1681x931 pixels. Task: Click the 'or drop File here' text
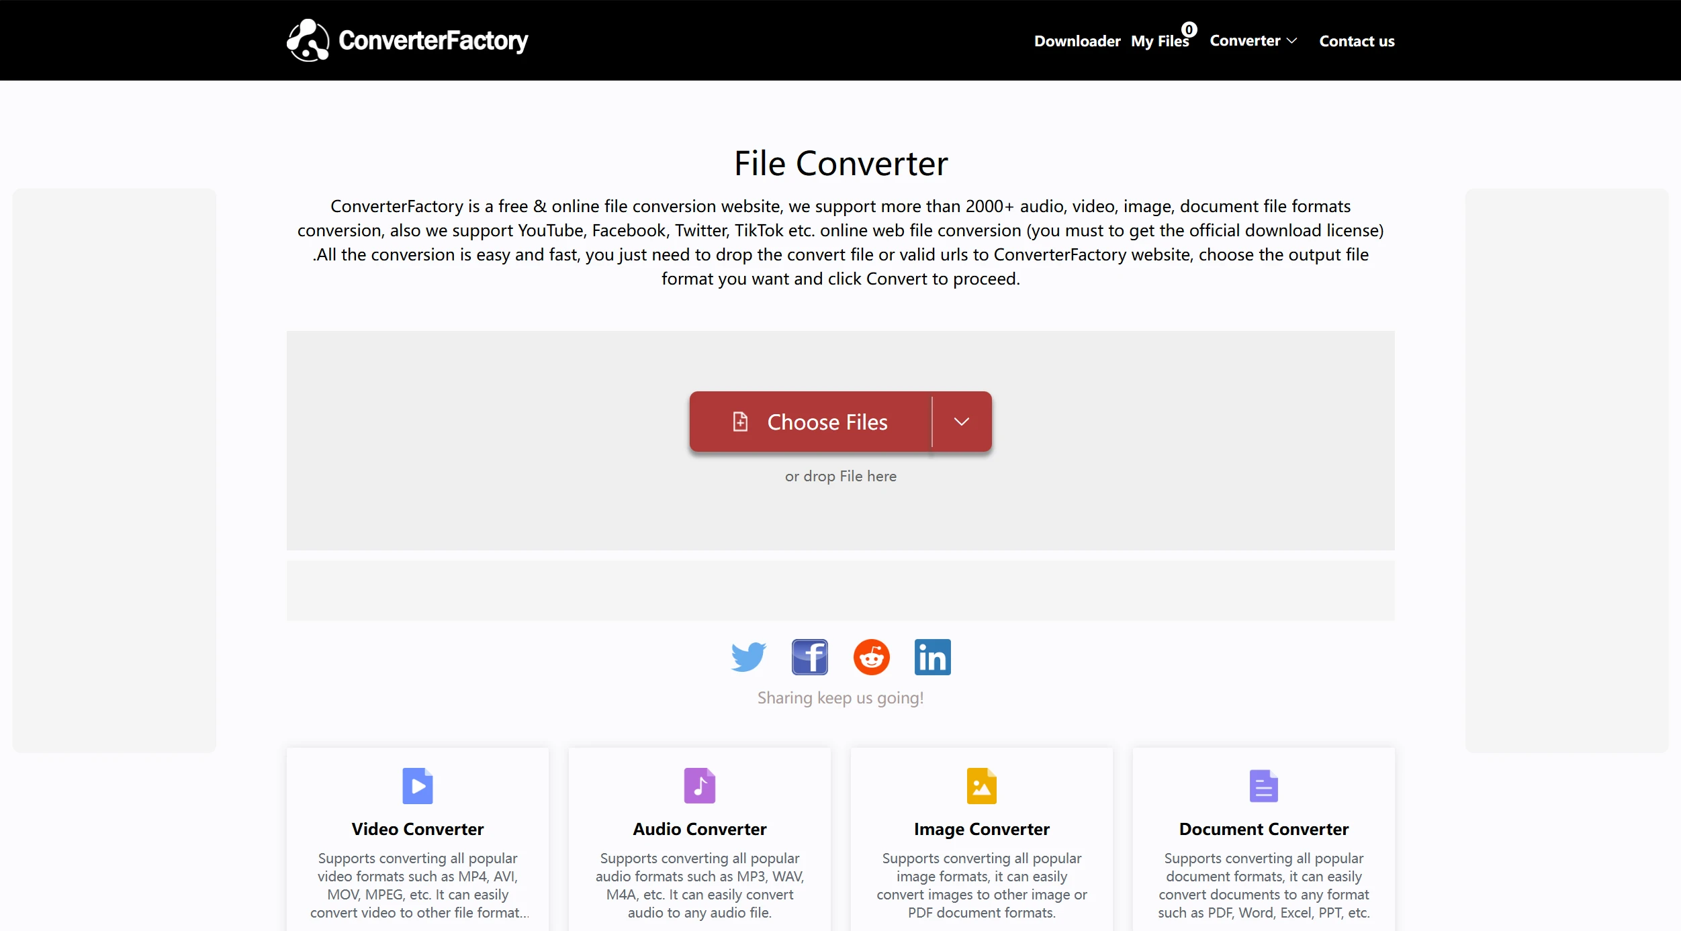click(x=841, y=476)
